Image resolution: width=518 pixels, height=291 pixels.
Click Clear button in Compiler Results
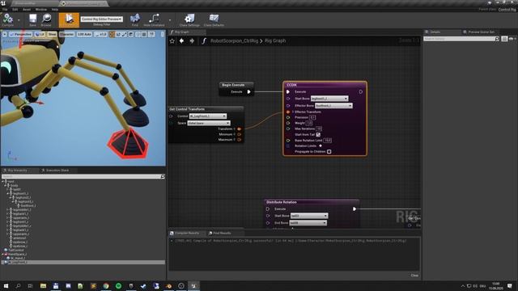click(414, 275)
